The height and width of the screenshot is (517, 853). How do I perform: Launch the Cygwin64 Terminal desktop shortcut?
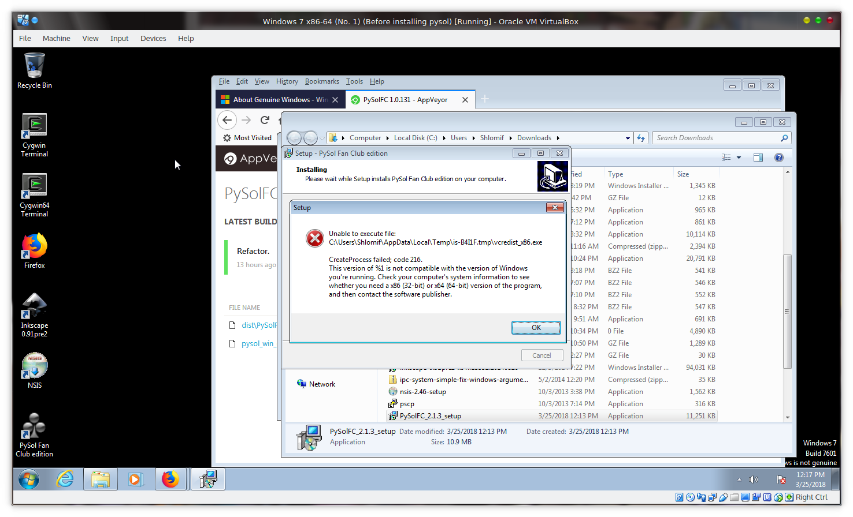pos(34,195)
